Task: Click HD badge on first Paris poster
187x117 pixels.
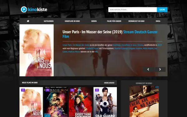Action: pyautogui.click(x=23, y=90)
